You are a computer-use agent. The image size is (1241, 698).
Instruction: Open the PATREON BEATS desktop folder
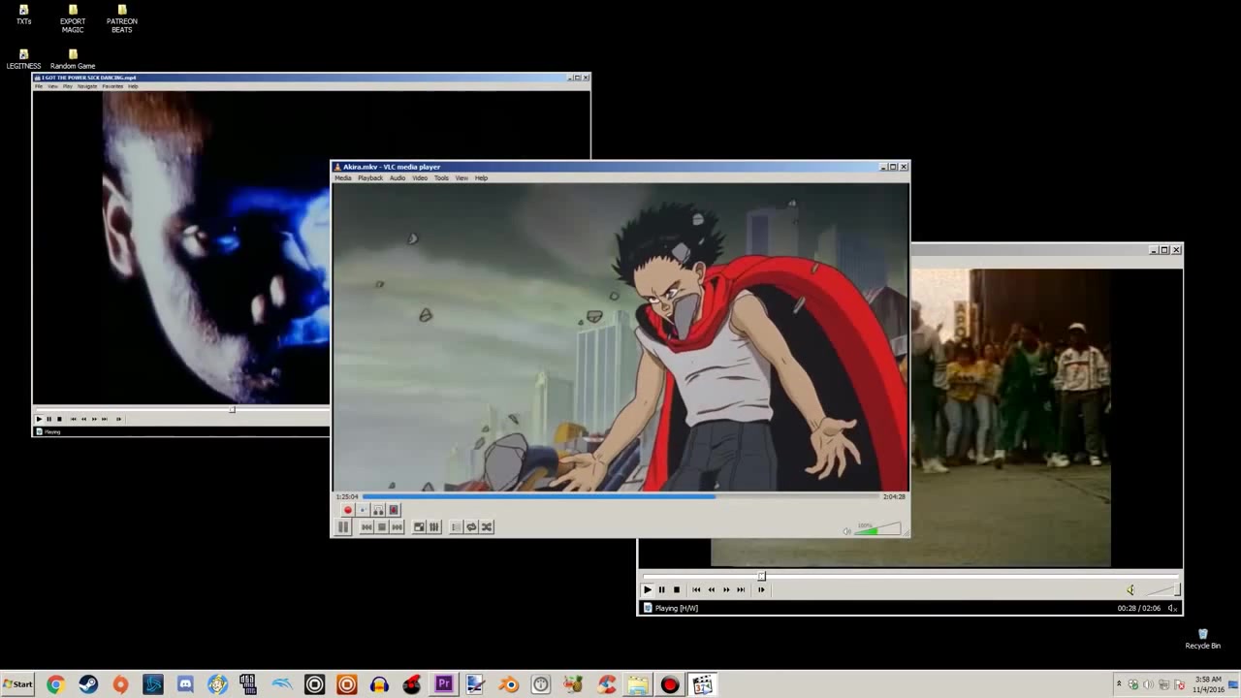(121, 17)
